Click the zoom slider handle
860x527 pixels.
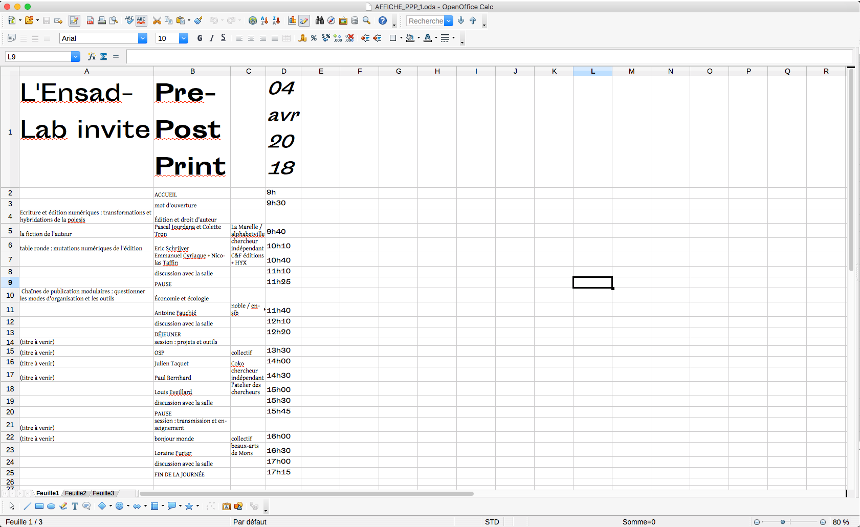pos(783,522)
